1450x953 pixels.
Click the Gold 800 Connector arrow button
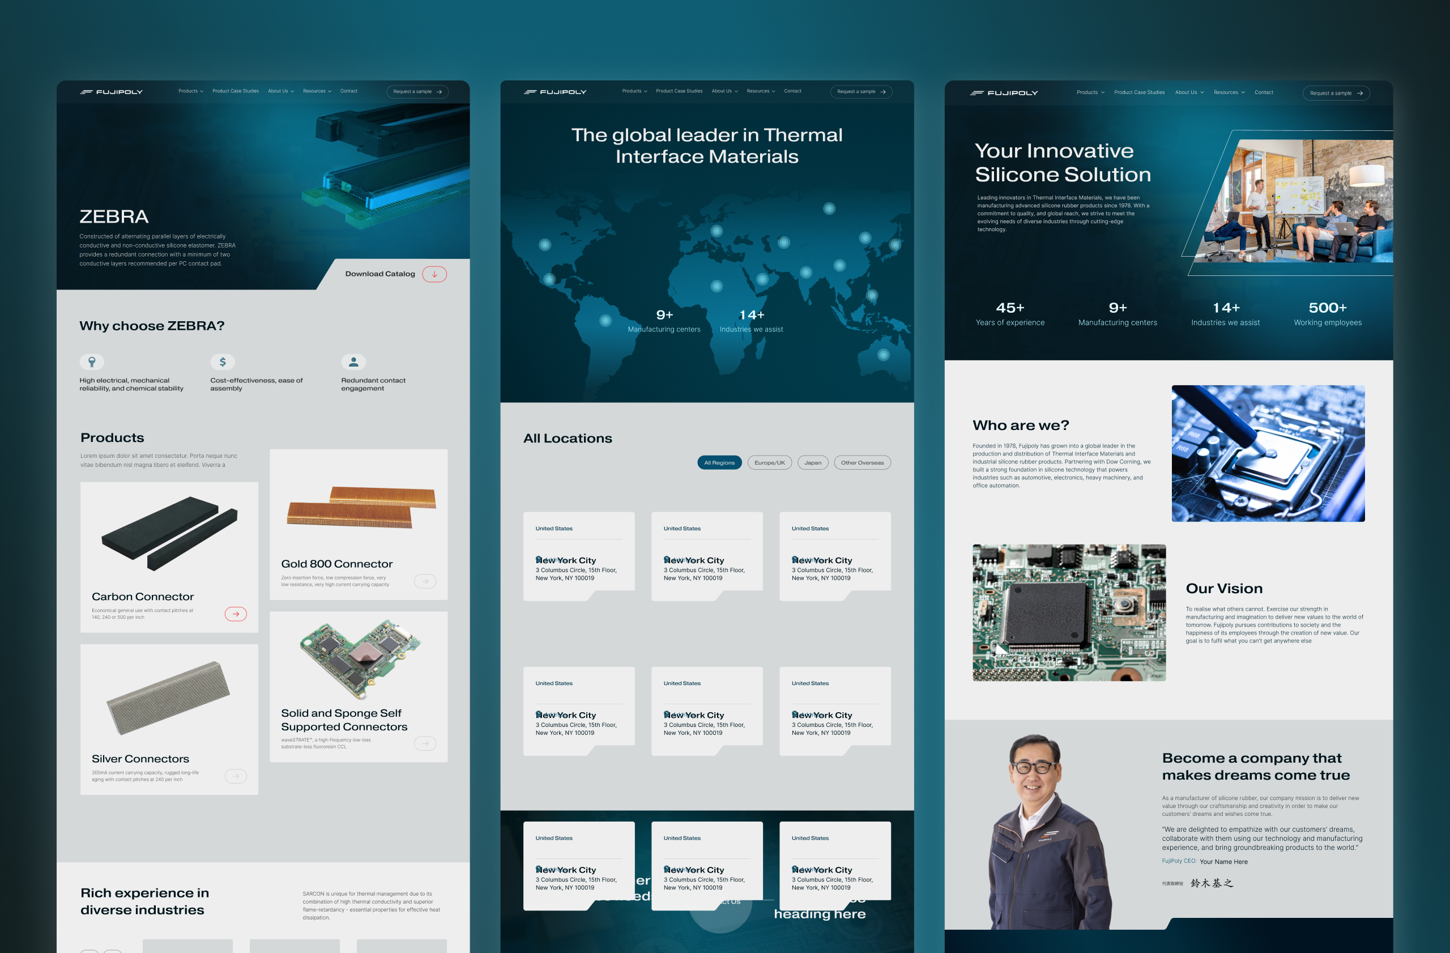pos(425,581)
